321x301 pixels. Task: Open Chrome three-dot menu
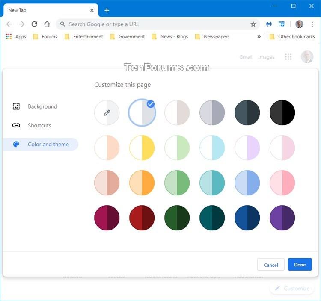pos(312,24)
